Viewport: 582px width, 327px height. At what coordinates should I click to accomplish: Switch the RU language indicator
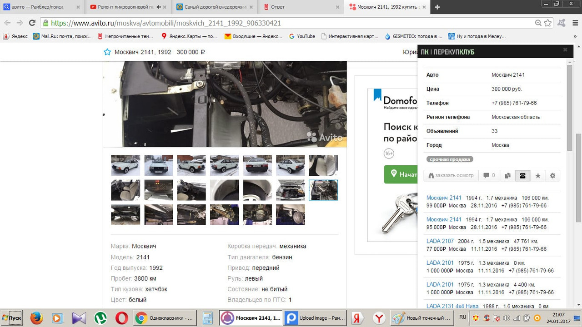coord(463,317)
